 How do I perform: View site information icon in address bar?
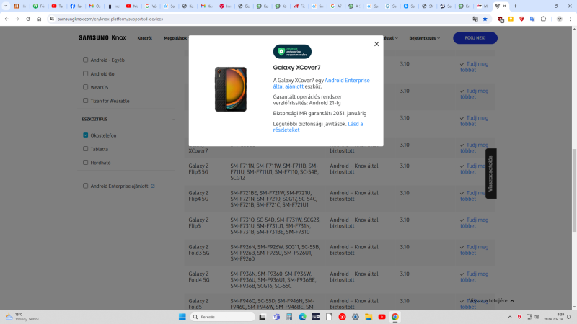[52, 19]
